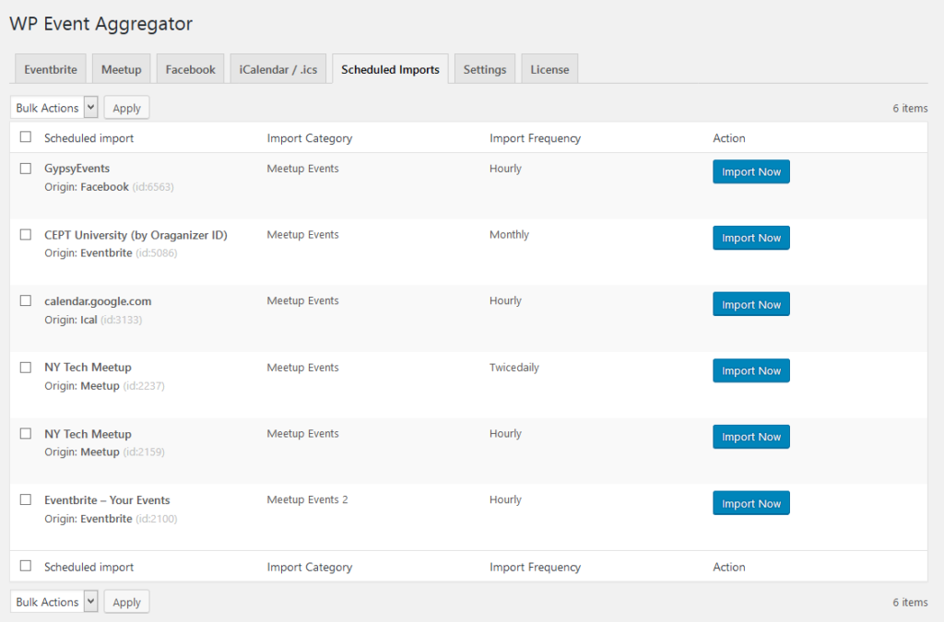The width and height of the screenshot is (944, 622).
Task: Open the Facebook tab
Action: [x=190, y=68]
